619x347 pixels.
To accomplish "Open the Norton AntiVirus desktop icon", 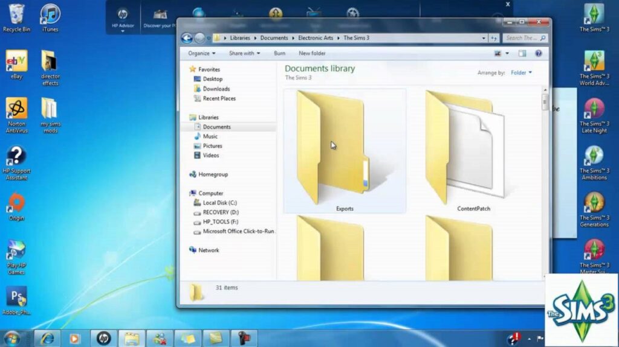I will pyautogui.click(x=16, y=115).
